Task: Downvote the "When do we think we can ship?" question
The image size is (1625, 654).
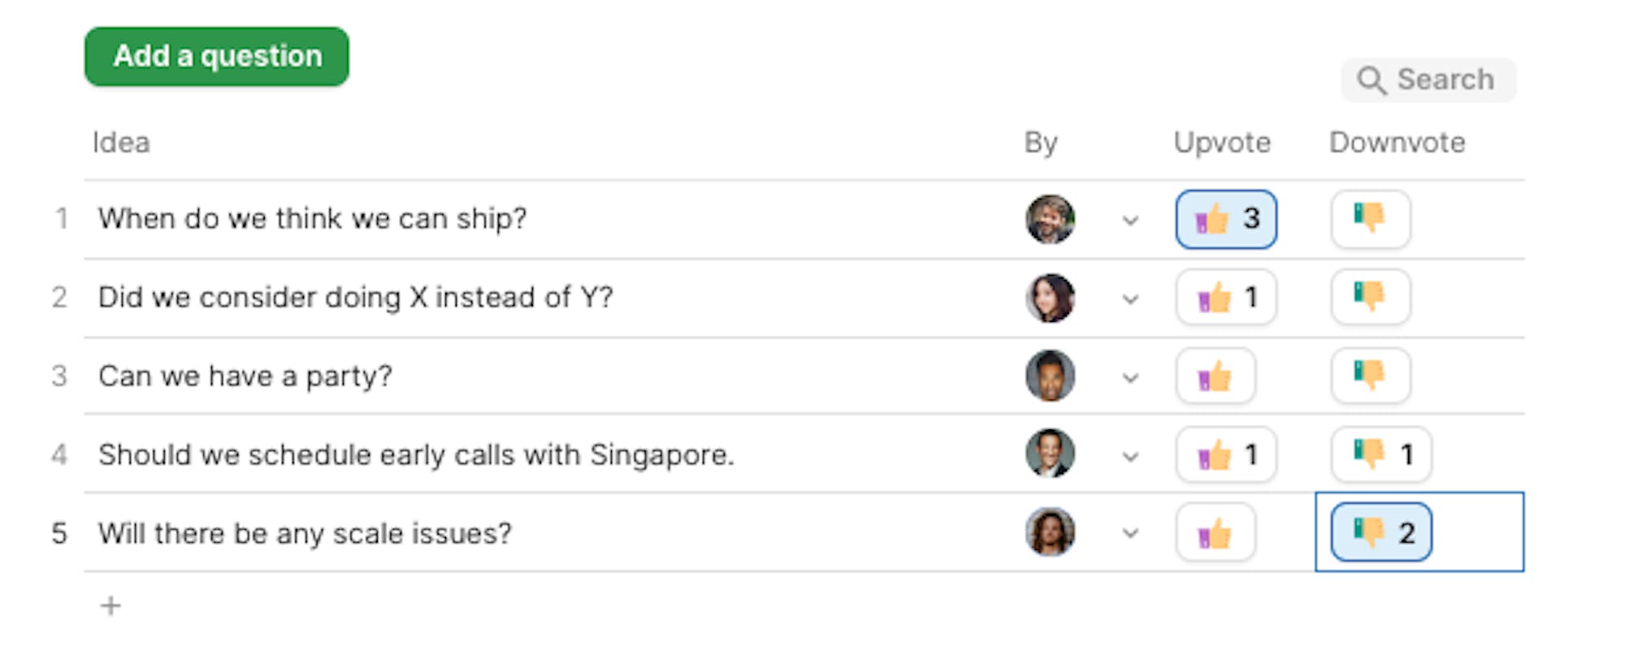Action: [1371, 219]
